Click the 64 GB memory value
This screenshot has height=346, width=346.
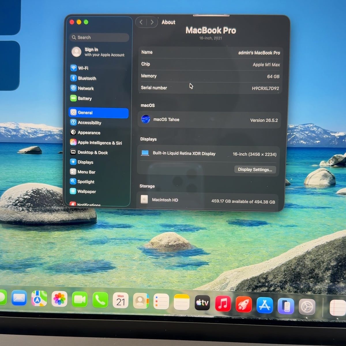pyautogui.click(x=273, y=76)
